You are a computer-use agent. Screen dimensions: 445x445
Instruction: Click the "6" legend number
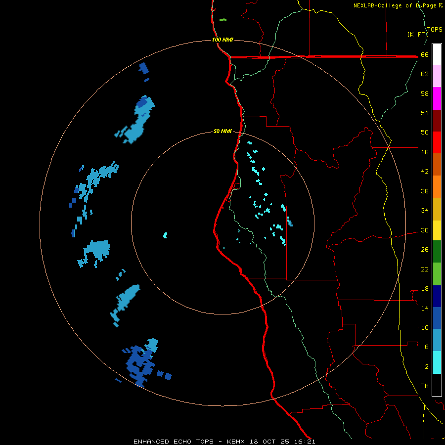pos(427,347)
